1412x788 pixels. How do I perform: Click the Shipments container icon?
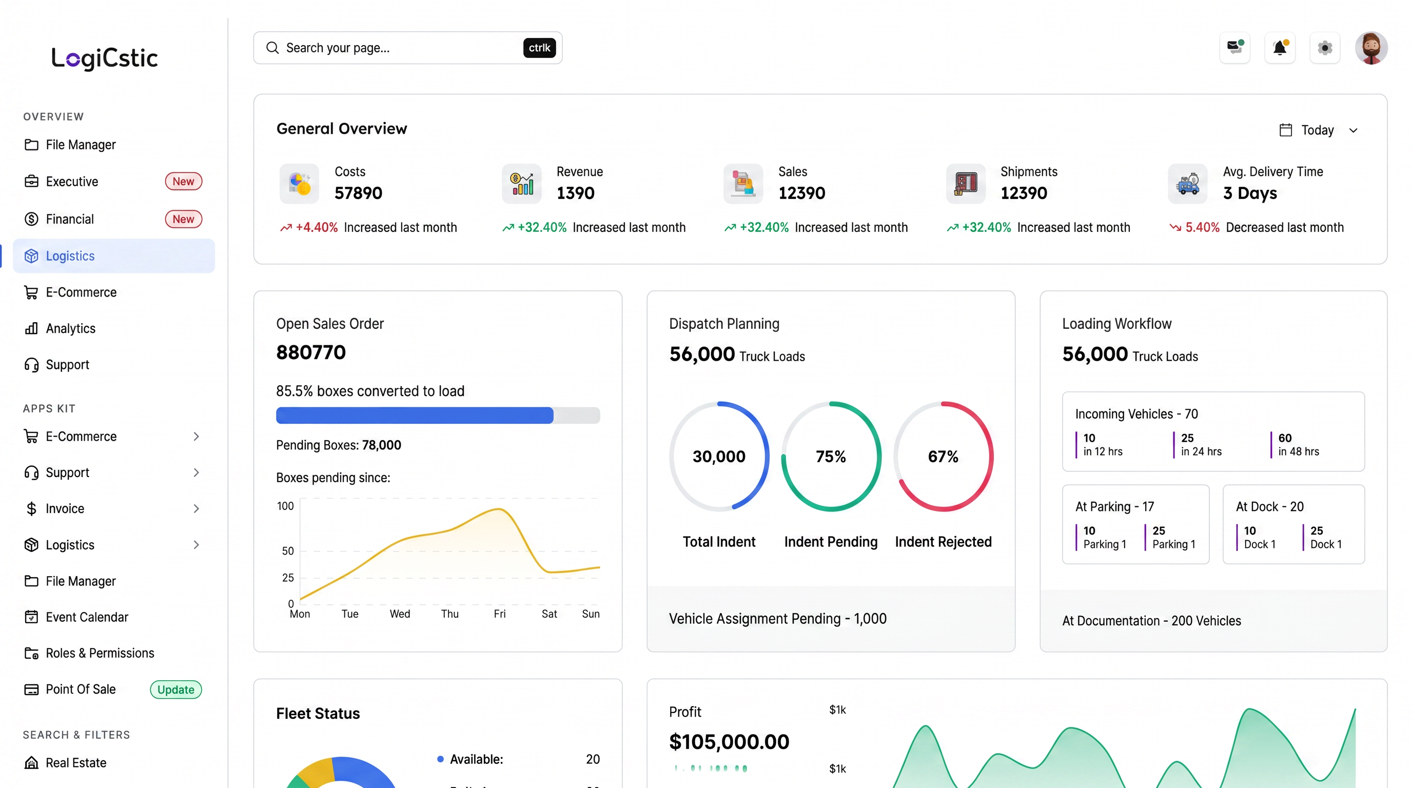966,184
